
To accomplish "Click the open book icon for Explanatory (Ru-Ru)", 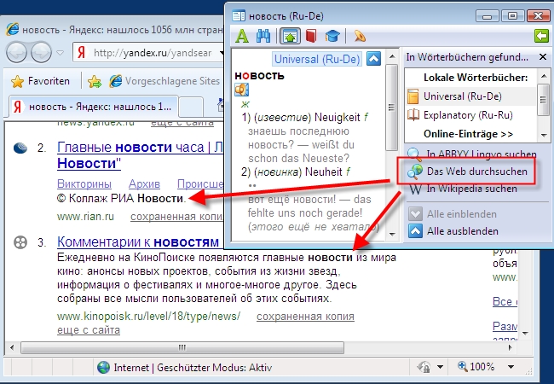I will 413,115.
